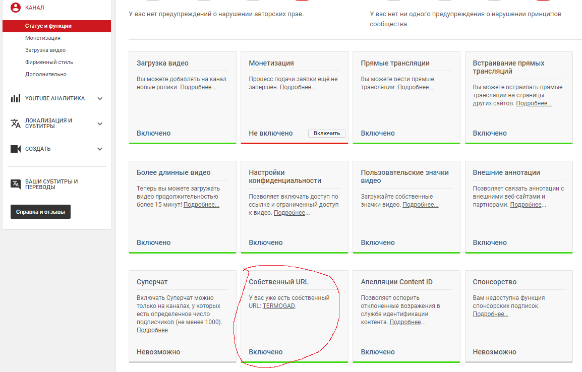
Task: Click Подробнее link in Суперчат card
Action: click(152, 330)
